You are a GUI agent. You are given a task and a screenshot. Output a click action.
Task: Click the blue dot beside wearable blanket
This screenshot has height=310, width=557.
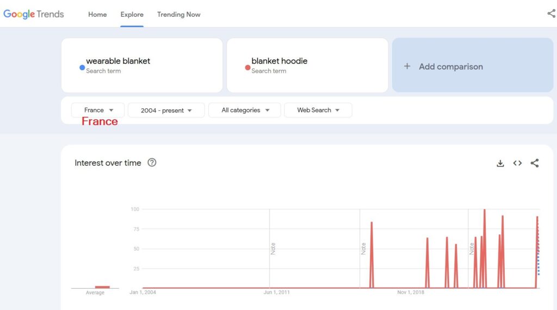coord(82,67)
